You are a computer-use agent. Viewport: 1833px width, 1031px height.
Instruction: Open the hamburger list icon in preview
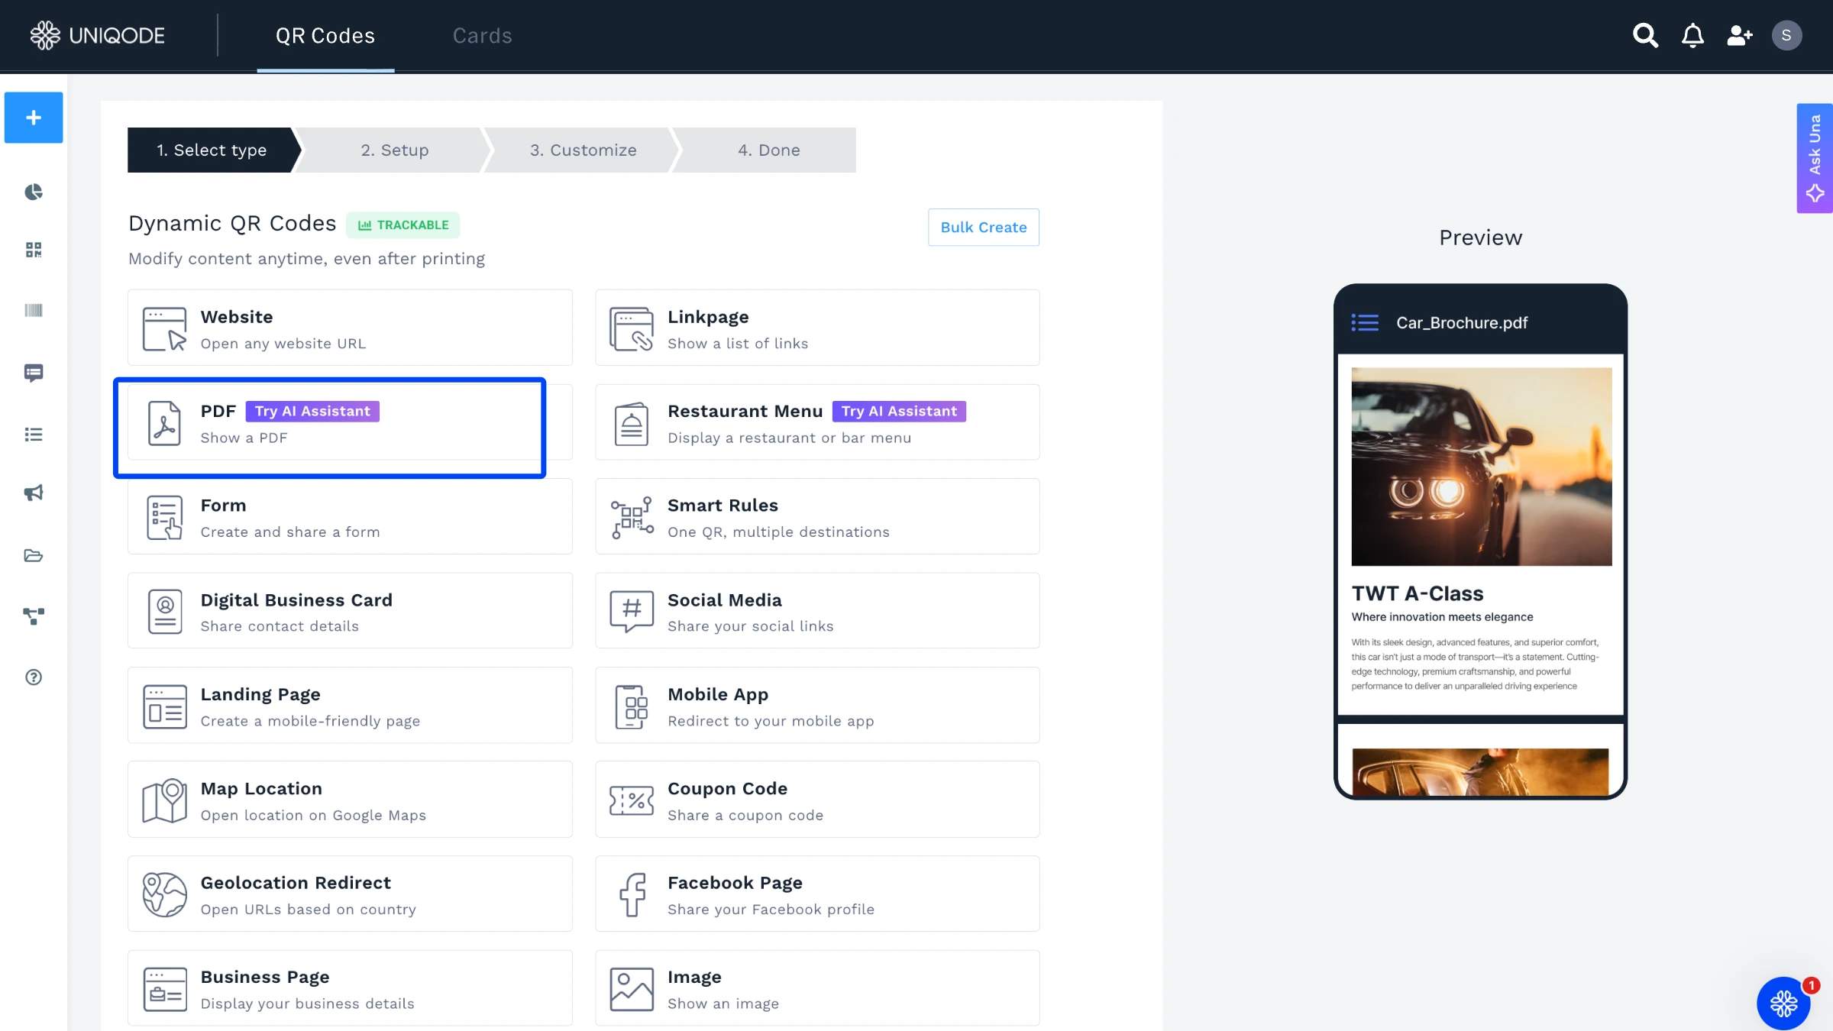1365,322
